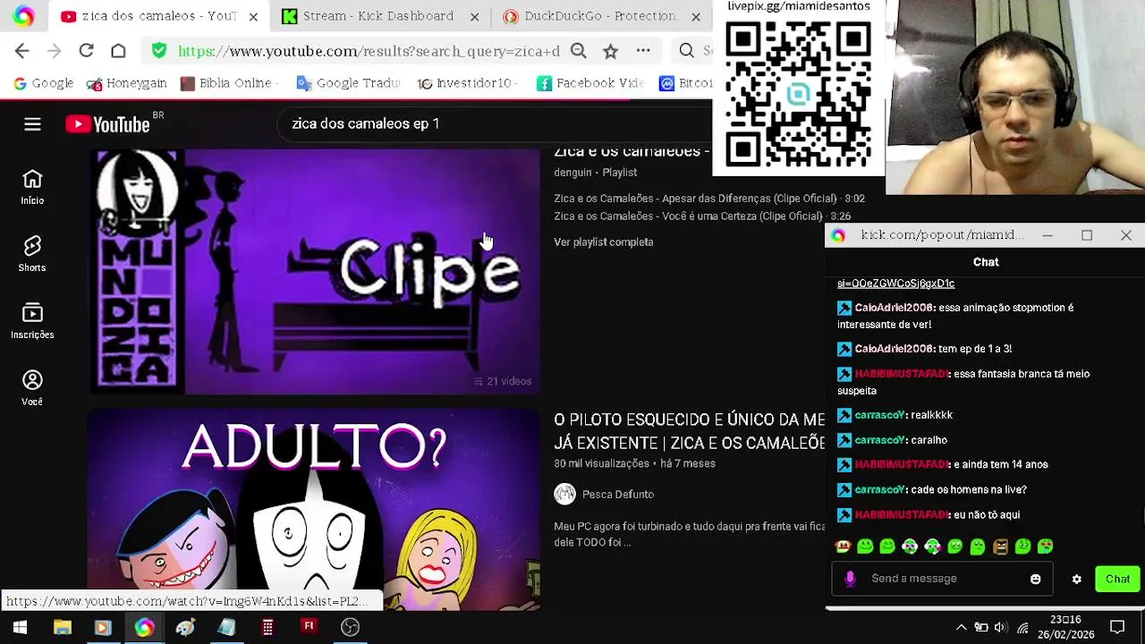Click username carrascoY on 'realkkkk' message
This screenshot has width=1145, height=644.
click(880, 415)
